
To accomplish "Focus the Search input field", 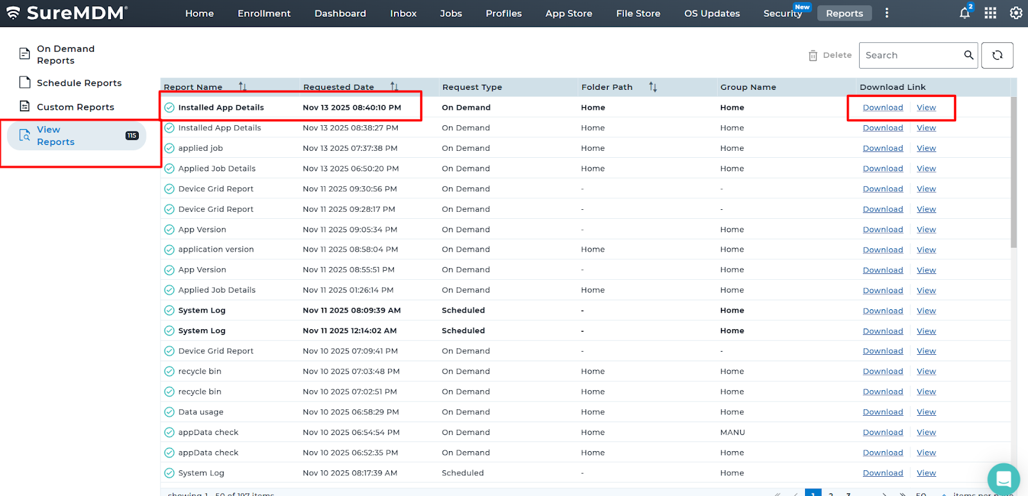I will tap(911, 55).
